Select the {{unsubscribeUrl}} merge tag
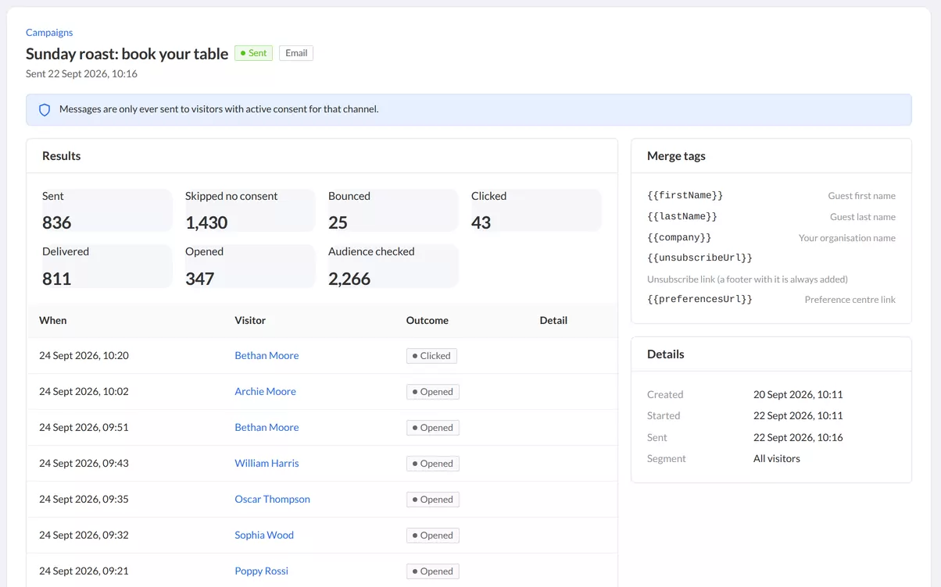The width and height of the screenshot is (941, 587). point(699,258)
